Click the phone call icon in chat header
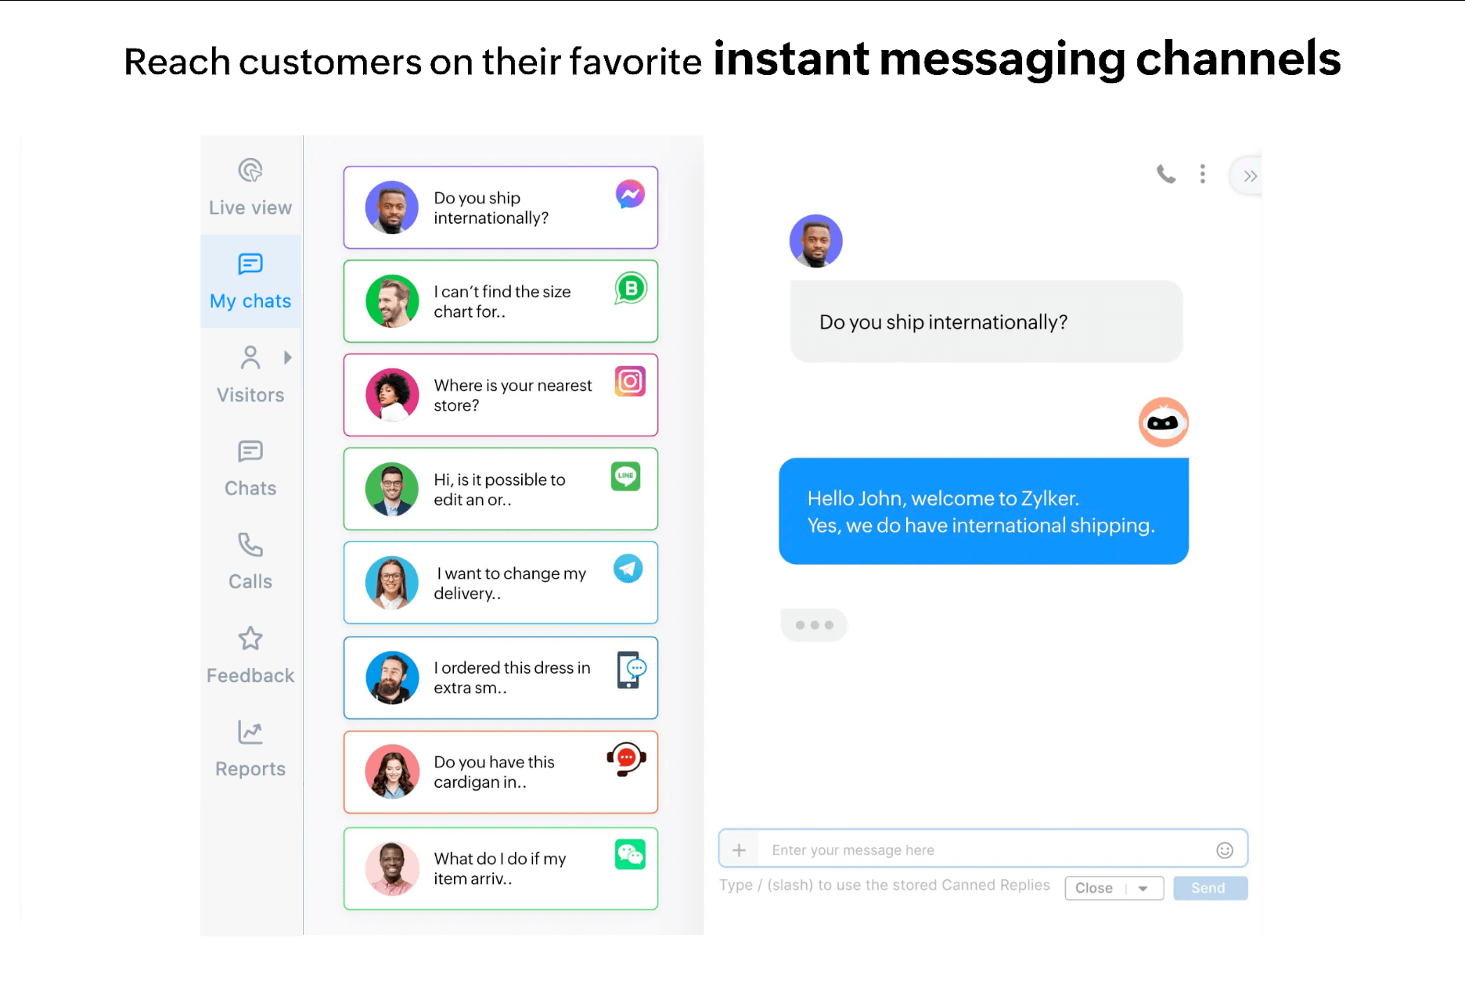This screenshot has width=1465, height=981. [1166, 174]
